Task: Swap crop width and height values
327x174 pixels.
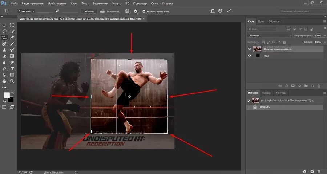Action: tap(57, 11)
